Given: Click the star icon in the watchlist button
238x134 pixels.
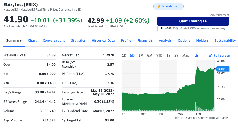Looking at the screenshot, I should [159, 6].
